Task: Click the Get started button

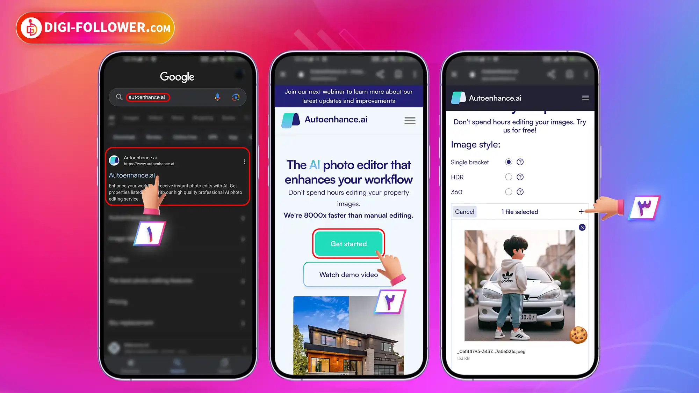Action: [x=348, y=243]
